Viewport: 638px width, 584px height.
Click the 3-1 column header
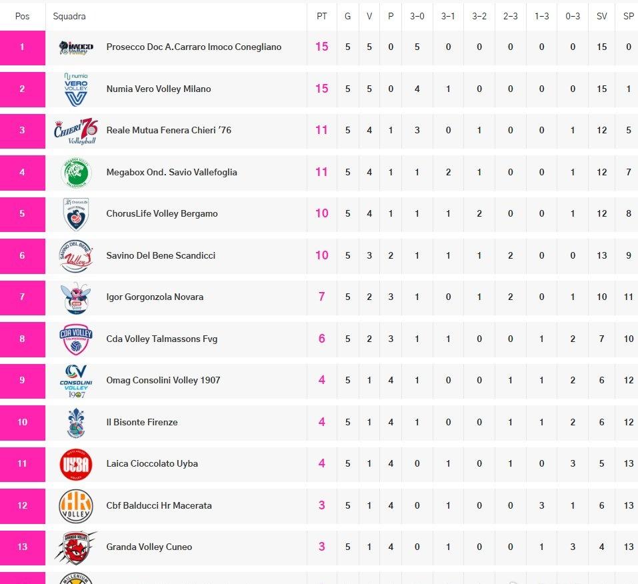(x=448, y=16)
